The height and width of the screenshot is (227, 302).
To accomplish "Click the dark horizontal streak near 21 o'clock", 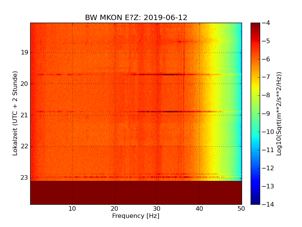I will 139,112.
